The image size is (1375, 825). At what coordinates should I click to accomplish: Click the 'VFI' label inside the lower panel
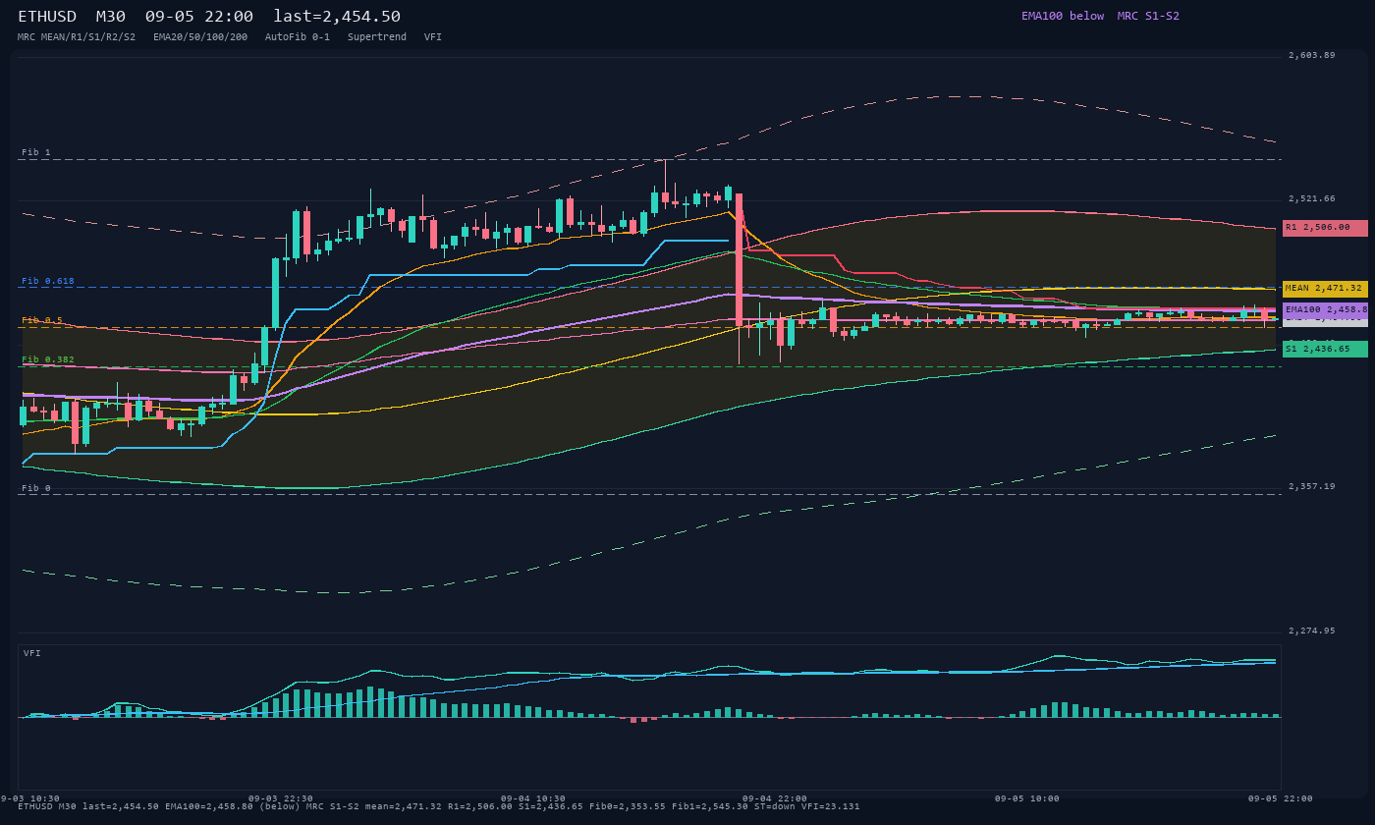click(32, 653)
